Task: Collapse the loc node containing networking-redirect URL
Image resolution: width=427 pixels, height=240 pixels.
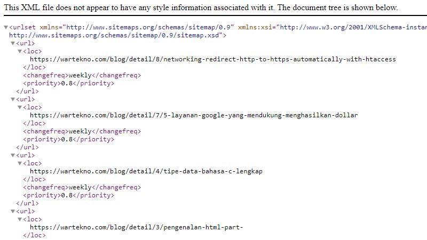Action: click(x=20, y=51)
